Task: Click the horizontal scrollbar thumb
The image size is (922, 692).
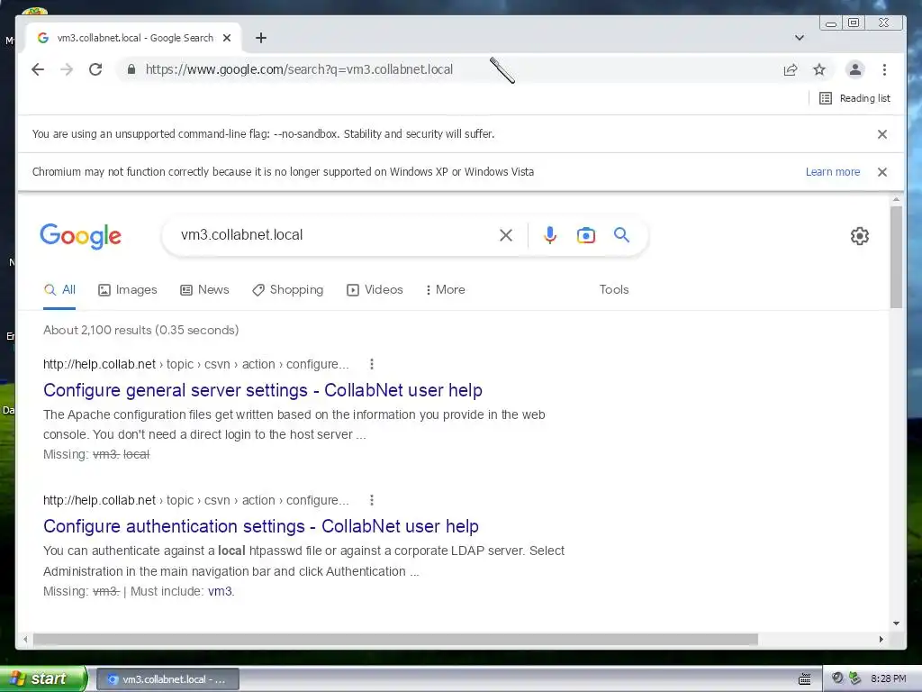Action: click(395, 639)
